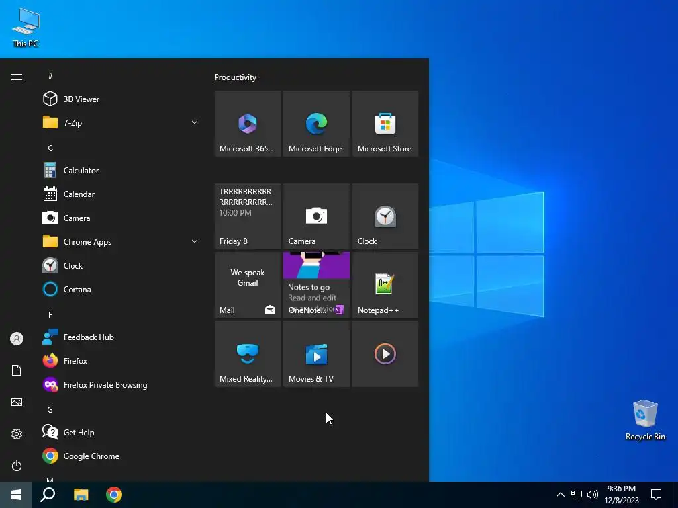Click the G letter header in the app list

point(50,409)
